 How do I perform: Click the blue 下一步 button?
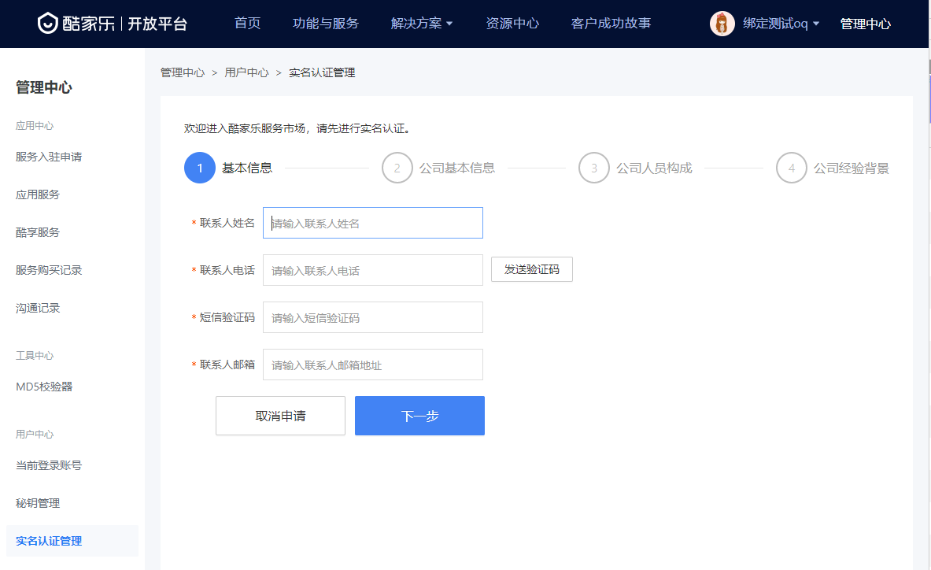tap(419, 416)
